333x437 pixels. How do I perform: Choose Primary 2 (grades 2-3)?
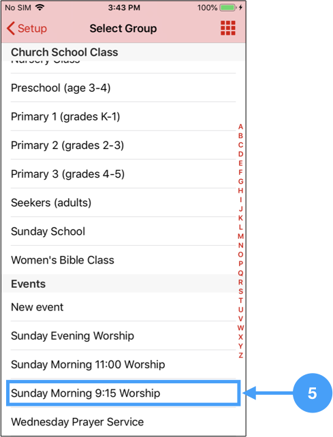[123, 145]
